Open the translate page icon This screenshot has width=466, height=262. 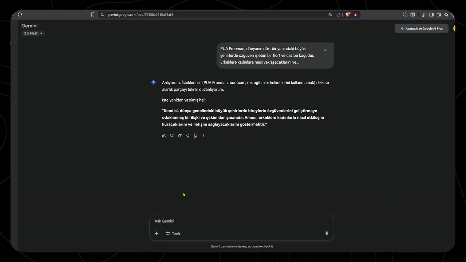[x=330, y=15]
